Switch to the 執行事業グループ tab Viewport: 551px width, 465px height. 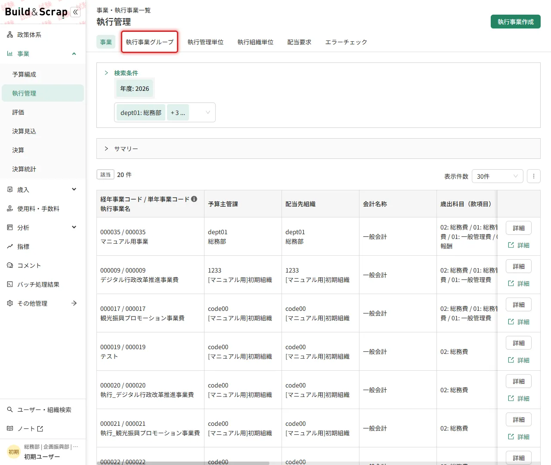click(149, 42)
